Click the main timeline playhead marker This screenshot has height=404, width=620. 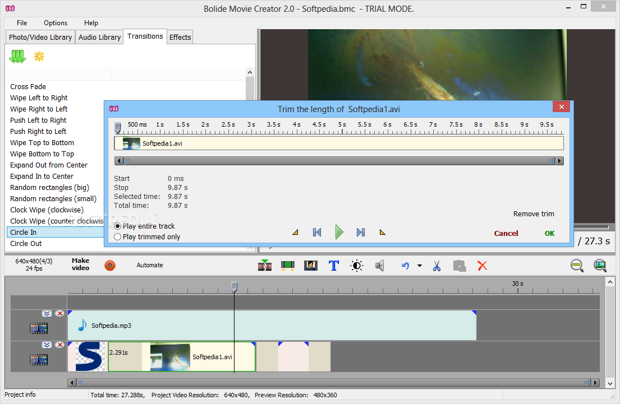(x=234, y=286)
